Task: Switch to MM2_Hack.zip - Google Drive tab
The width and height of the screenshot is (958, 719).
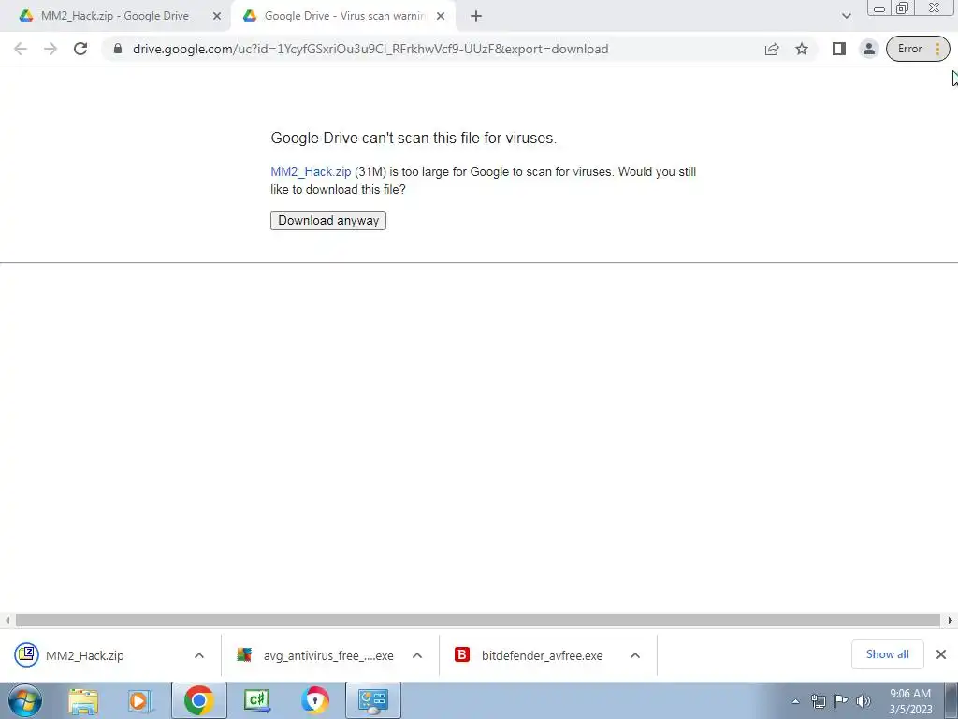Action: 115,16
